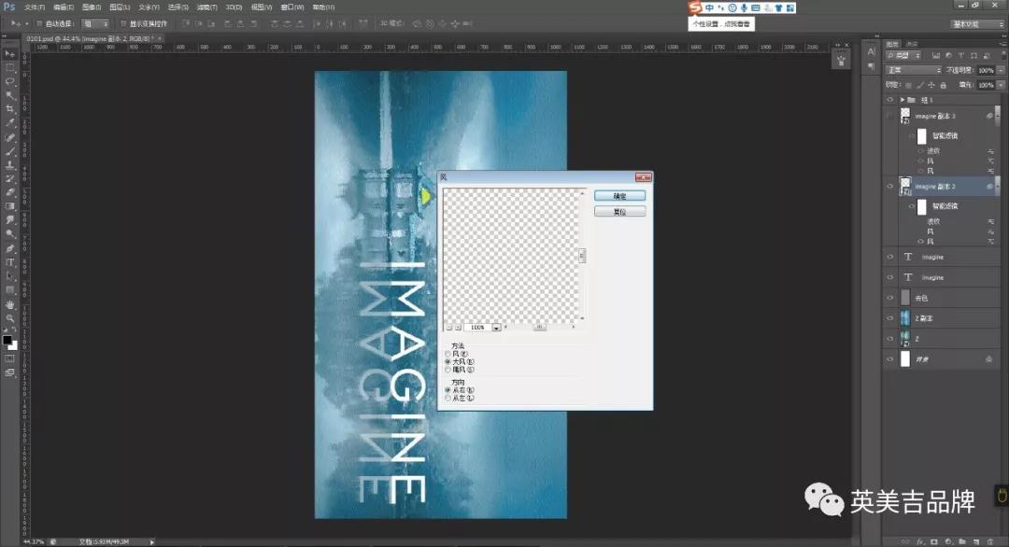Screen dimensions: 1009x547
Task: Click the 确定 button in Wind dialog
Action: (x=619, y=196)
